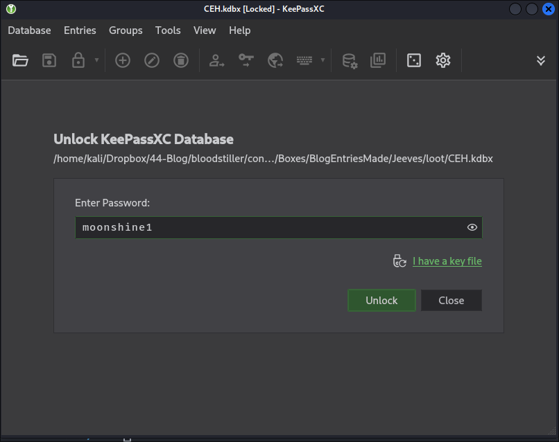
Task: Copy password using the key icon
Action: pos(246,60)
